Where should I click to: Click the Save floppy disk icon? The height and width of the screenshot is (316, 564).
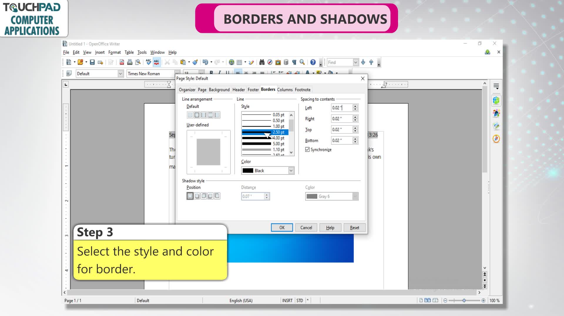92,62
